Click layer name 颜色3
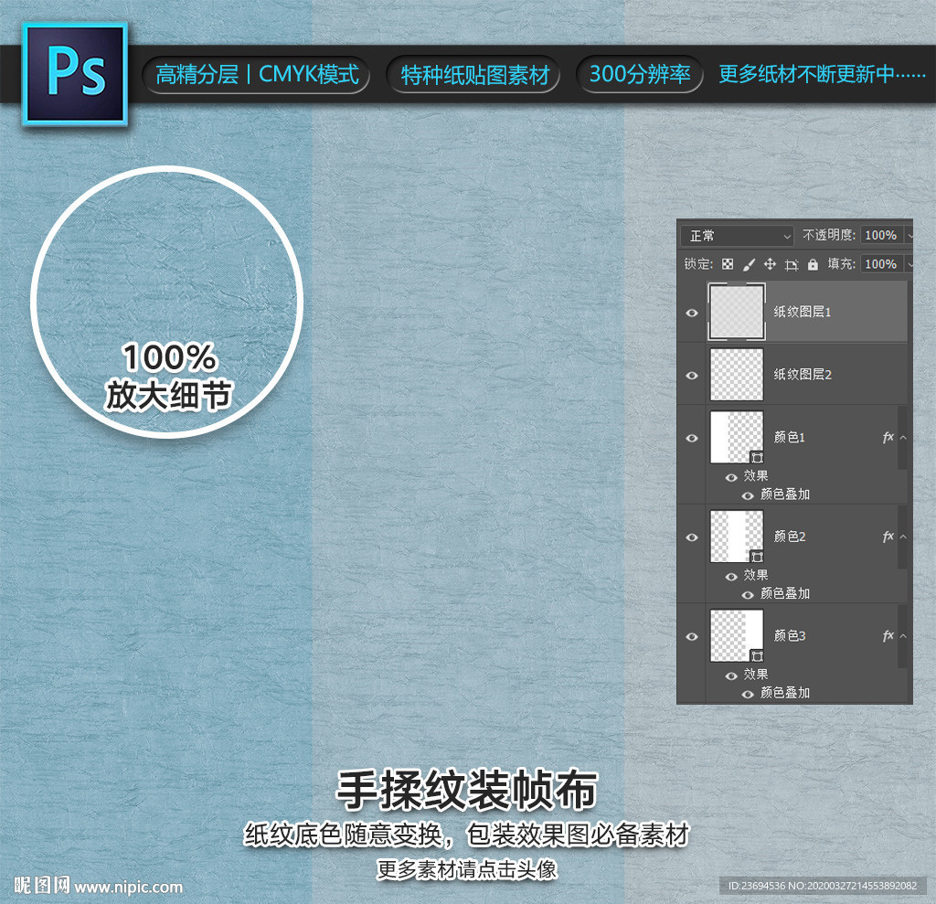The image size is (936, 904). (789, 636)
